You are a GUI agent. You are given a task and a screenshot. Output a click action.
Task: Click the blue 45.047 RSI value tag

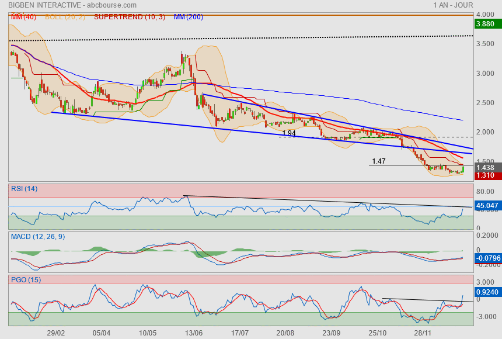(x=487, y=206)
